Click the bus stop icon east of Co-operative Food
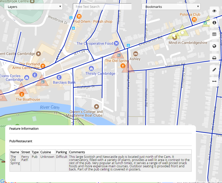This screenshot has width=222, height=183. 128,45
